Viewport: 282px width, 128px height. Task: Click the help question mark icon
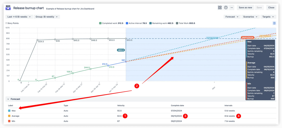(x=226, y=8)
